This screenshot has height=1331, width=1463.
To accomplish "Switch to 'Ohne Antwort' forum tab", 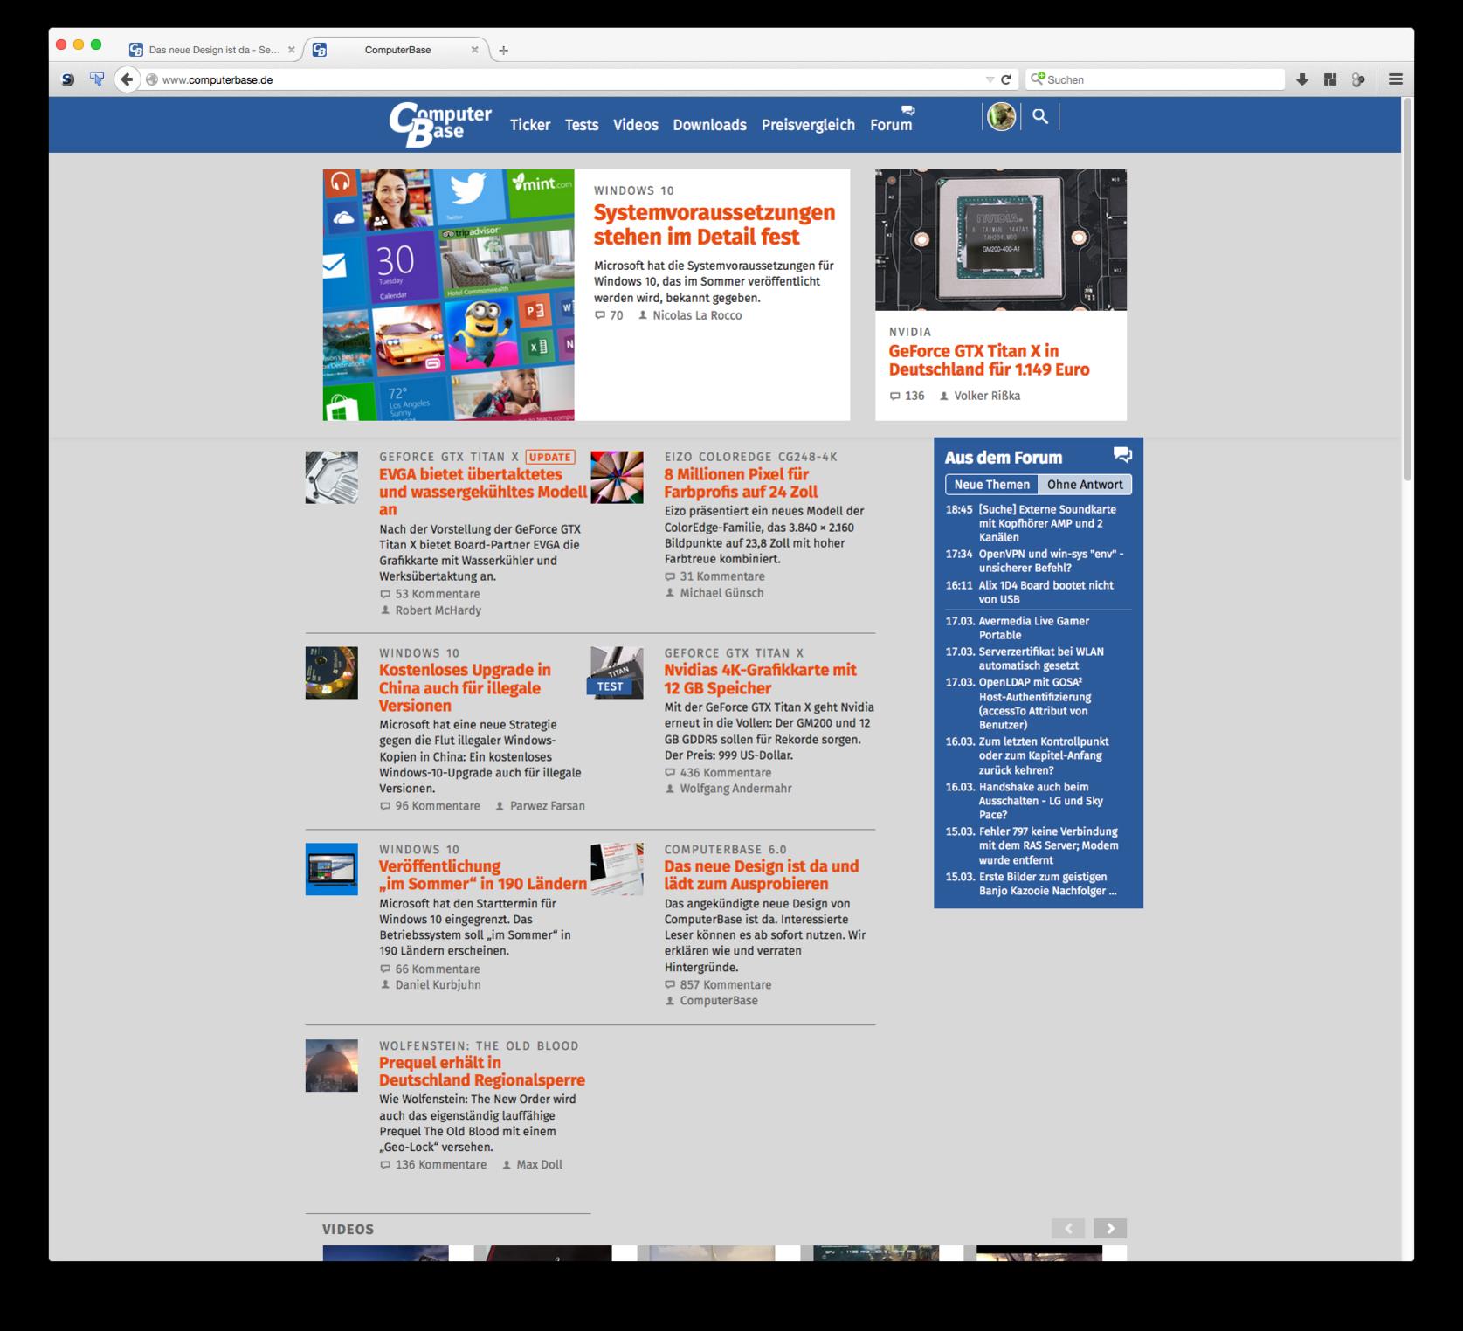I will (1085, 485).
